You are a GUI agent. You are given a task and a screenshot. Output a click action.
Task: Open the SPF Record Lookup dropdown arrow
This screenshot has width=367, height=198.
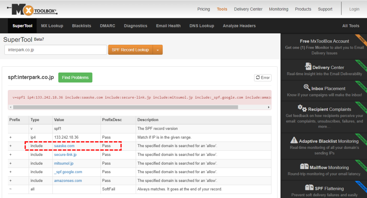coord(158,50)
